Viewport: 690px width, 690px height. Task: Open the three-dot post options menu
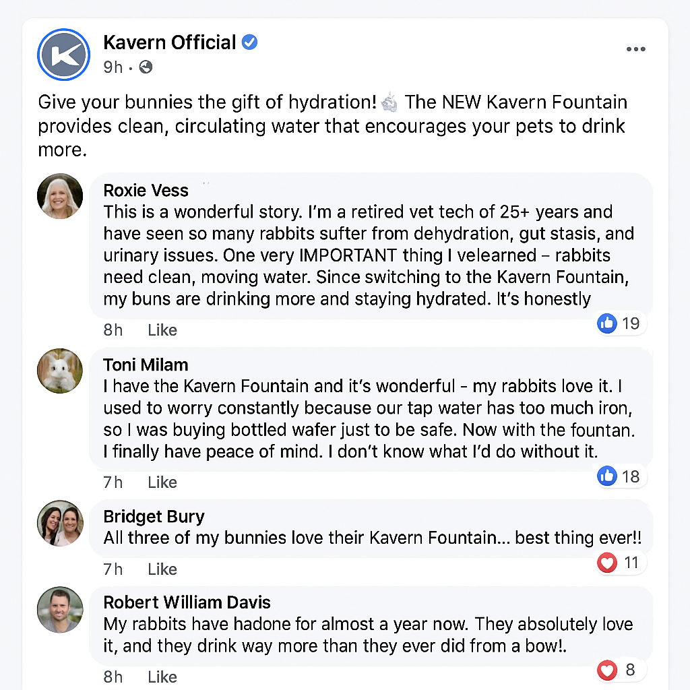[x=635, y=49]
